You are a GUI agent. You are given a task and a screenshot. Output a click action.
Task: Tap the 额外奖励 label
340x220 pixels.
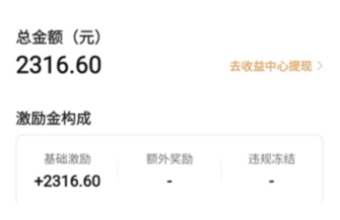(169, 159)
